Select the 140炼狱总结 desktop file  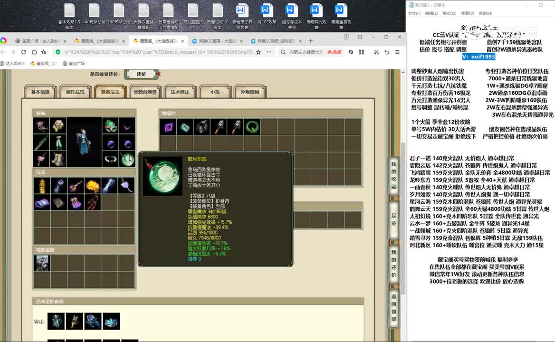point(94,14)
